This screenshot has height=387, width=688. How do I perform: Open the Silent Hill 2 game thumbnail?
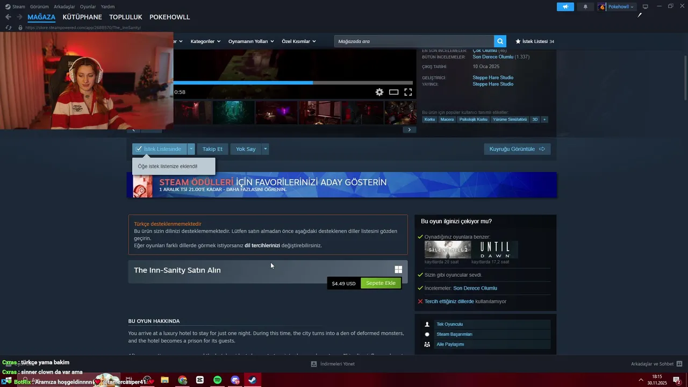(448, 249)
